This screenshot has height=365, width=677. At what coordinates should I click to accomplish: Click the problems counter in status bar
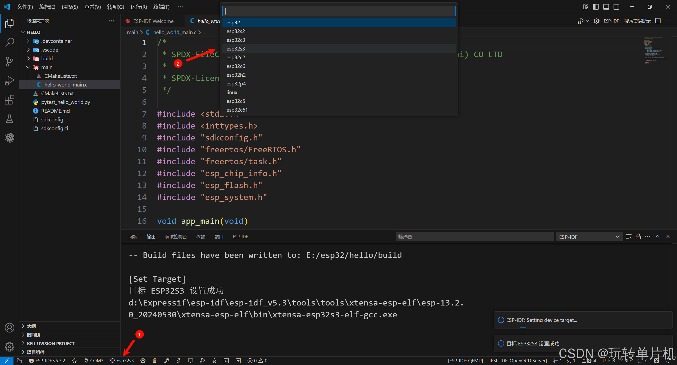[257, 361]
